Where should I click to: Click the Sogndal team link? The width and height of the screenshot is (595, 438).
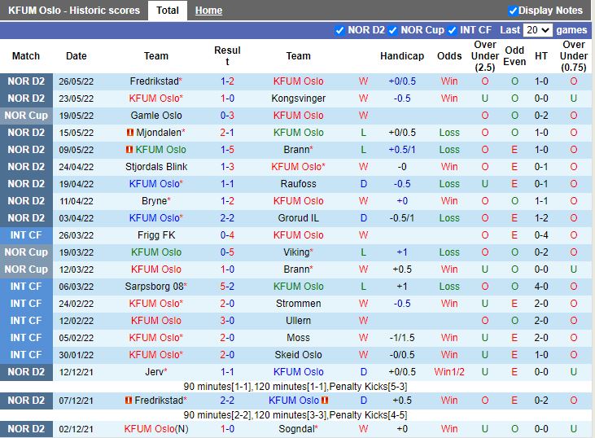(295, 429)
